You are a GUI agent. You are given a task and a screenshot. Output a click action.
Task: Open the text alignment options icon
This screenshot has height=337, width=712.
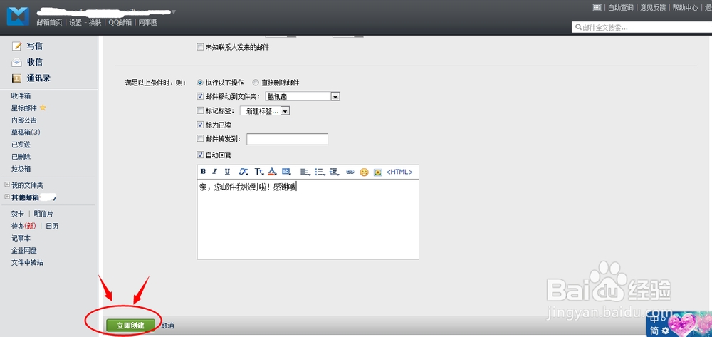(305, 172)
